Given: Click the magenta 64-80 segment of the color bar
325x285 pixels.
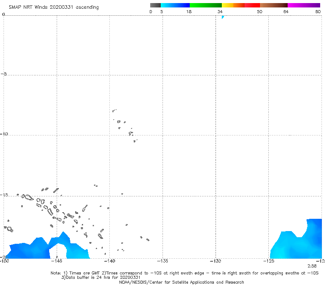Looking at the screenshot, I should tap(304, 5).
